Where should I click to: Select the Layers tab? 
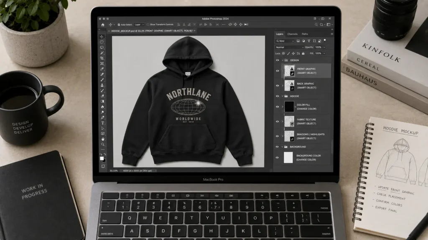[x=280, y=34]
